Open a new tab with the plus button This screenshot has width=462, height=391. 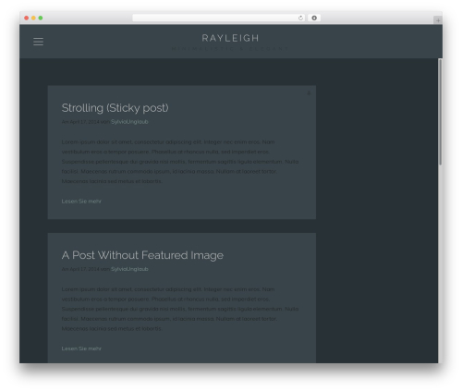click(x=438, y=20)
